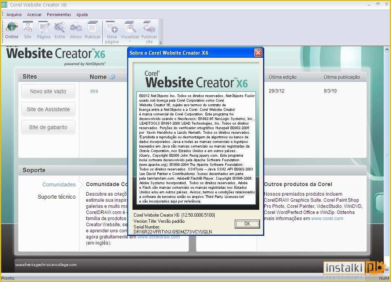The image size is (391, 282).
Task: Expand the Visualizar dropdown arrow
Action: (130, 42)
